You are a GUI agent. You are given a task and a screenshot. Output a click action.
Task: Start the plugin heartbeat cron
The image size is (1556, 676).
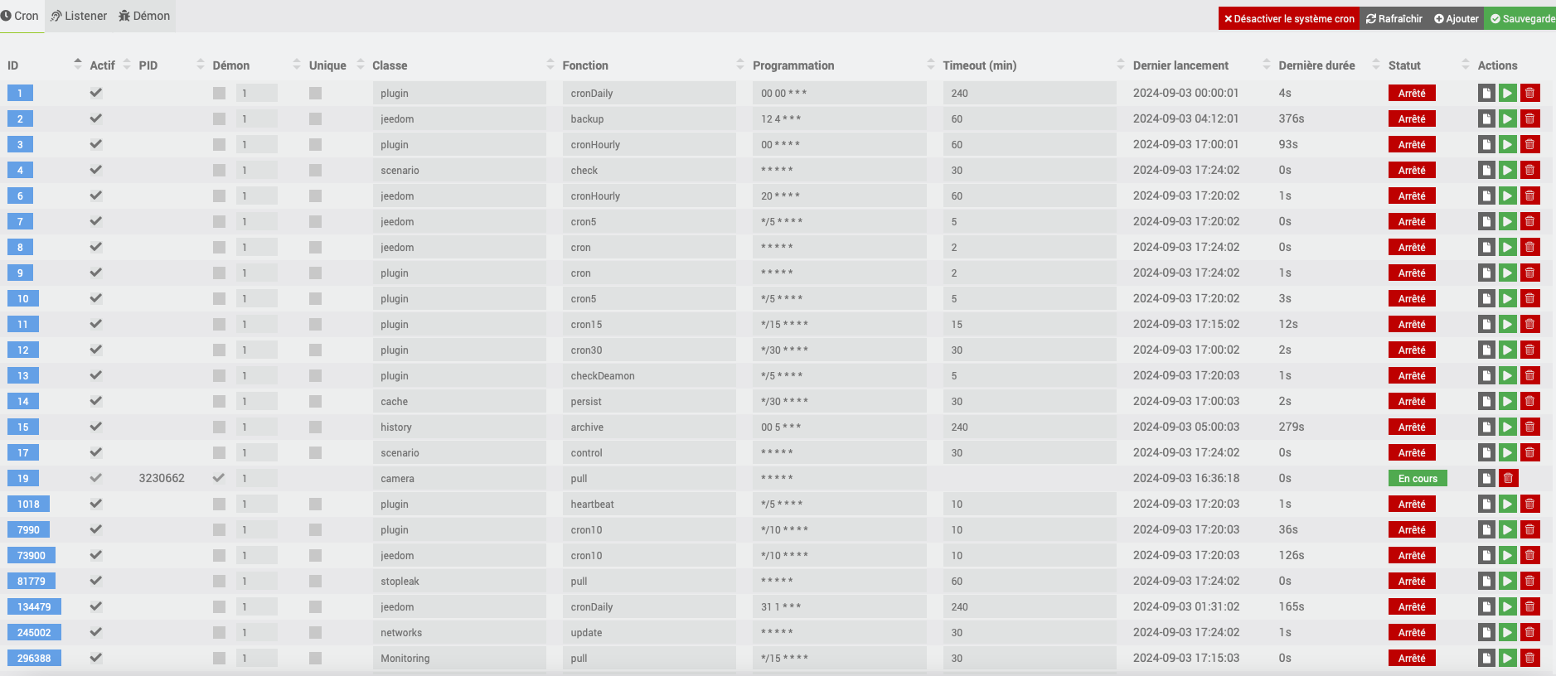coord(1507,505)
